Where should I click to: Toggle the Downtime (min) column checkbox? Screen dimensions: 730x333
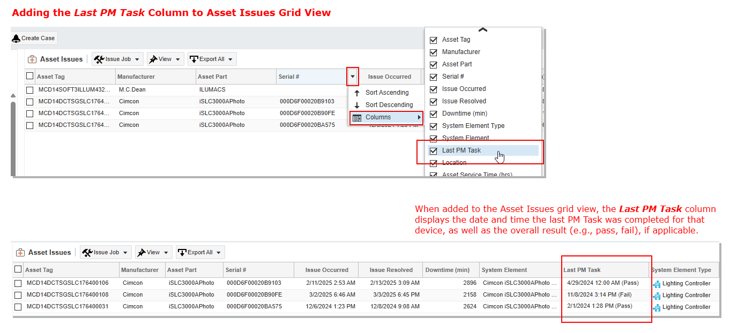pos(434,113)
